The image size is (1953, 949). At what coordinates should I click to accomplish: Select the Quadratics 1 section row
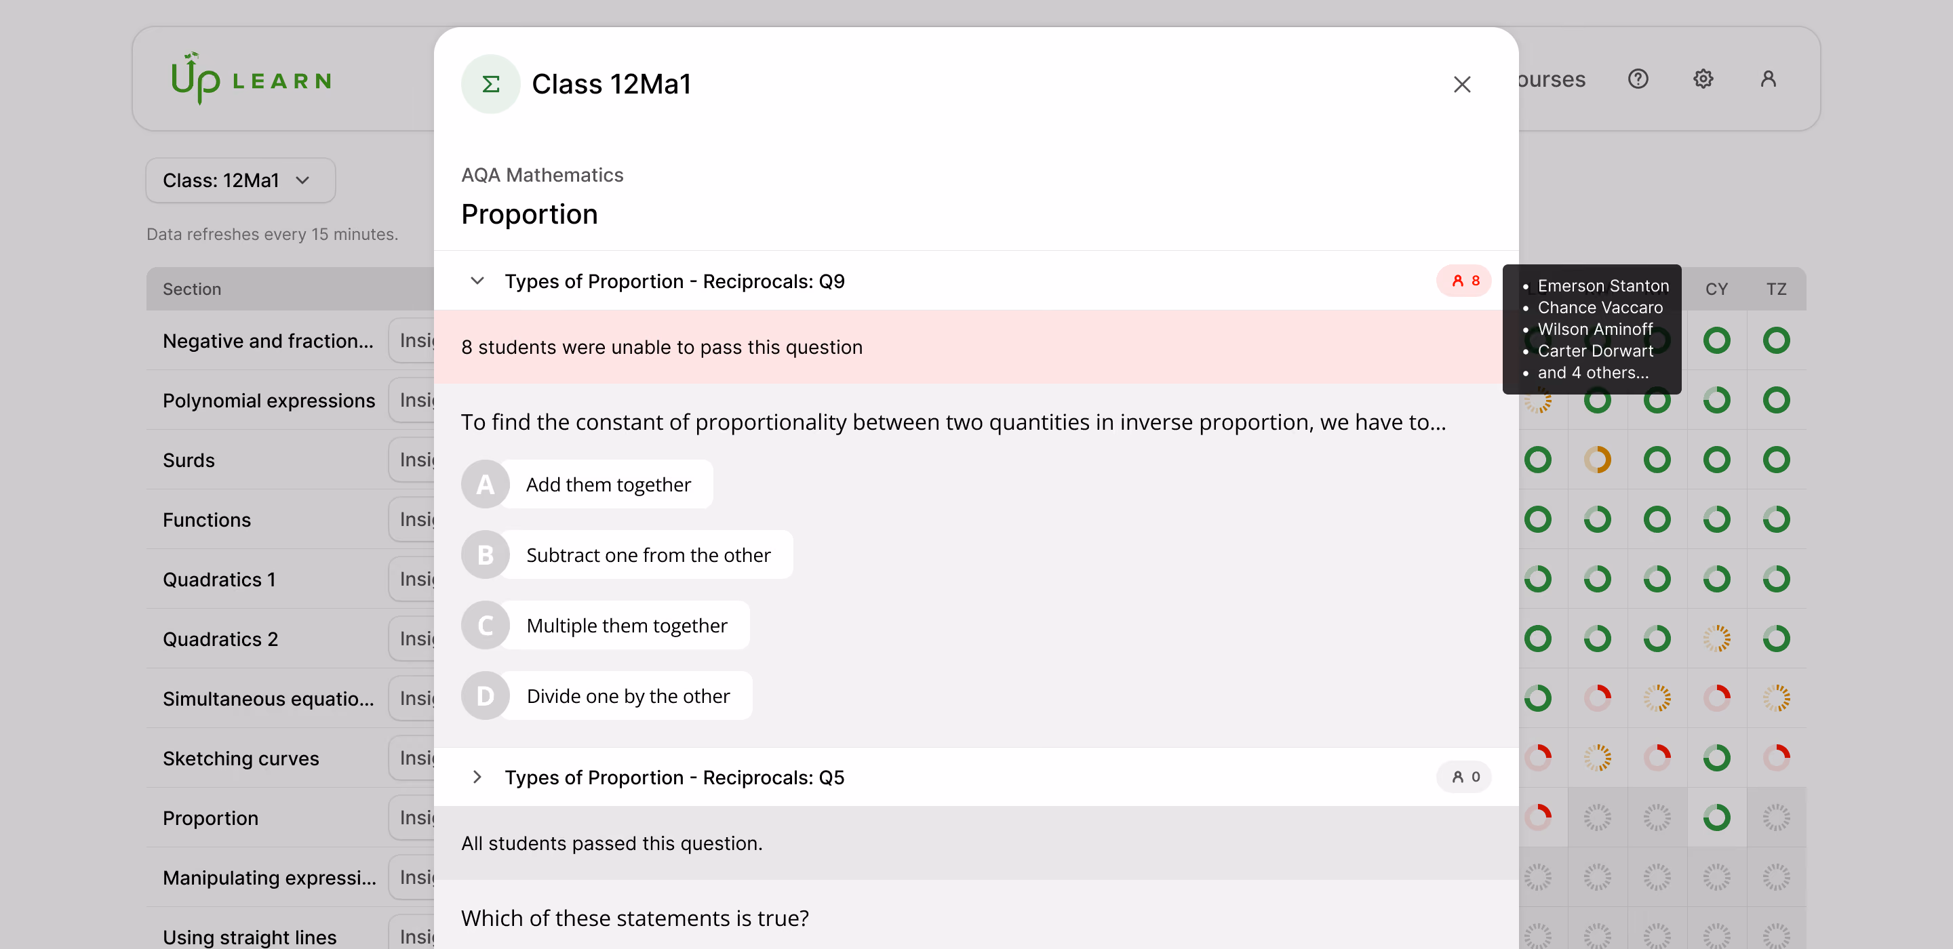[290, 580]
